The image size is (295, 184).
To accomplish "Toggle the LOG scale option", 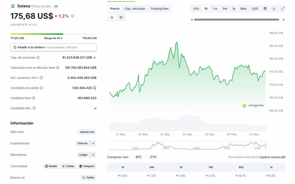I will tap(255, 9).
